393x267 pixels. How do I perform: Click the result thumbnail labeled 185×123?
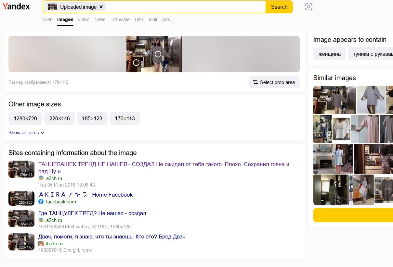click(x=21, y=218)
